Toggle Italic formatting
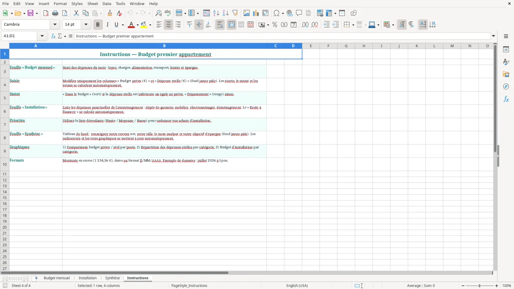Viewport: 514px width, 289px height. (108, 25)
